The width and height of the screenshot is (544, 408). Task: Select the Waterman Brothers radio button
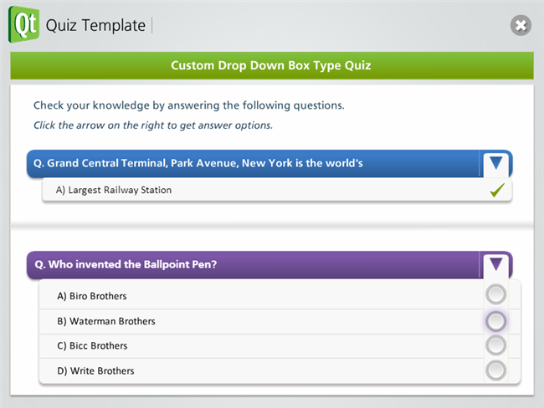[x=496, y=320]
